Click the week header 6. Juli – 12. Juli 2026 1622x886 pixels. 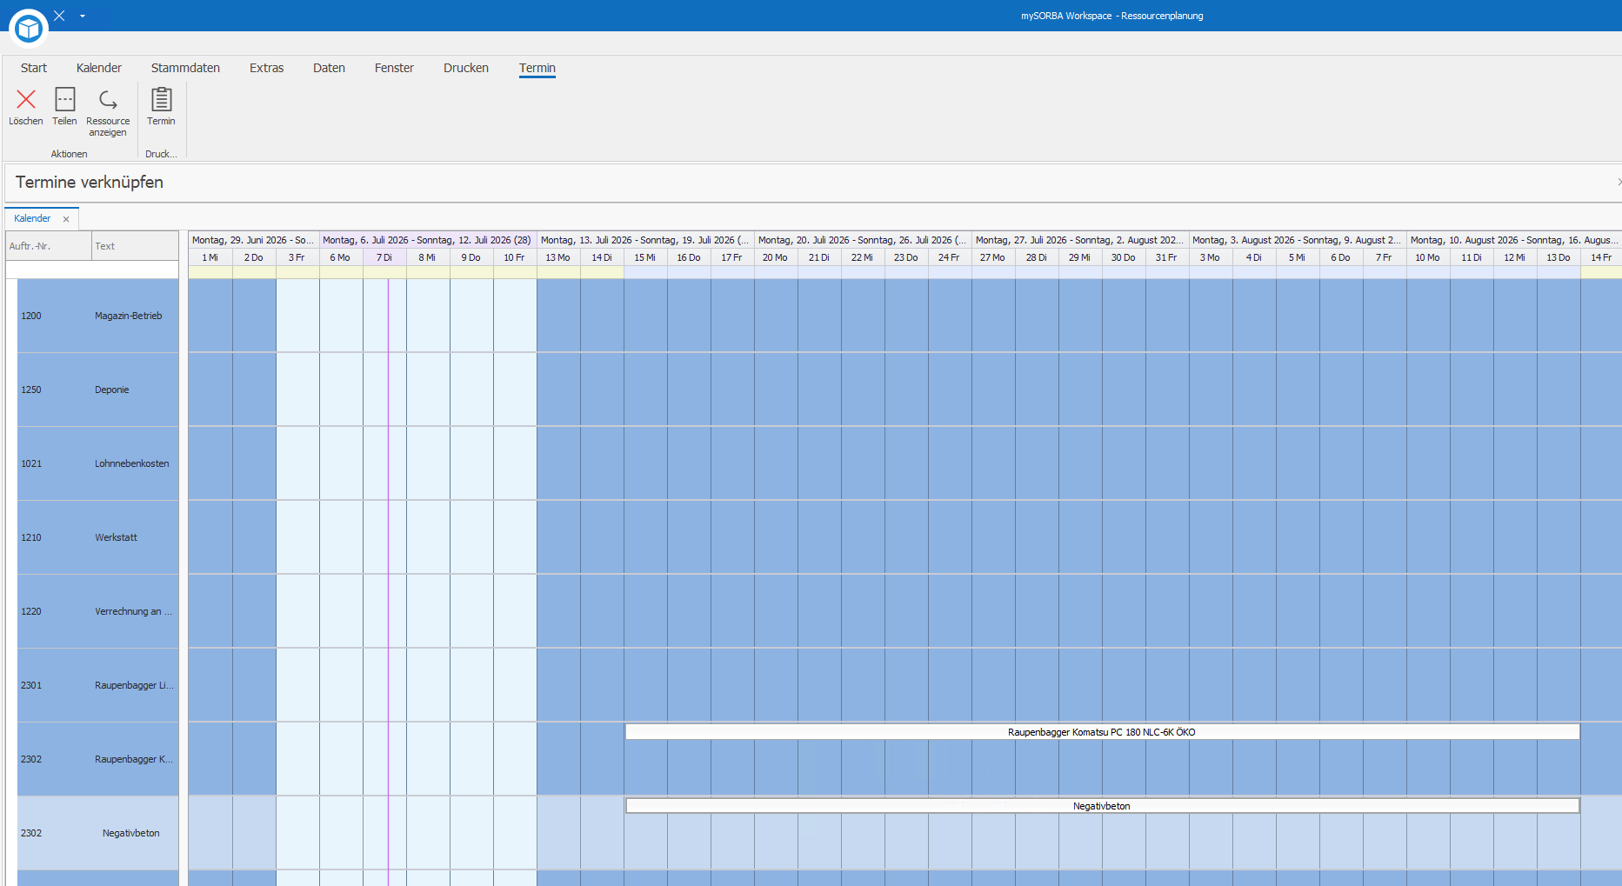428,240
